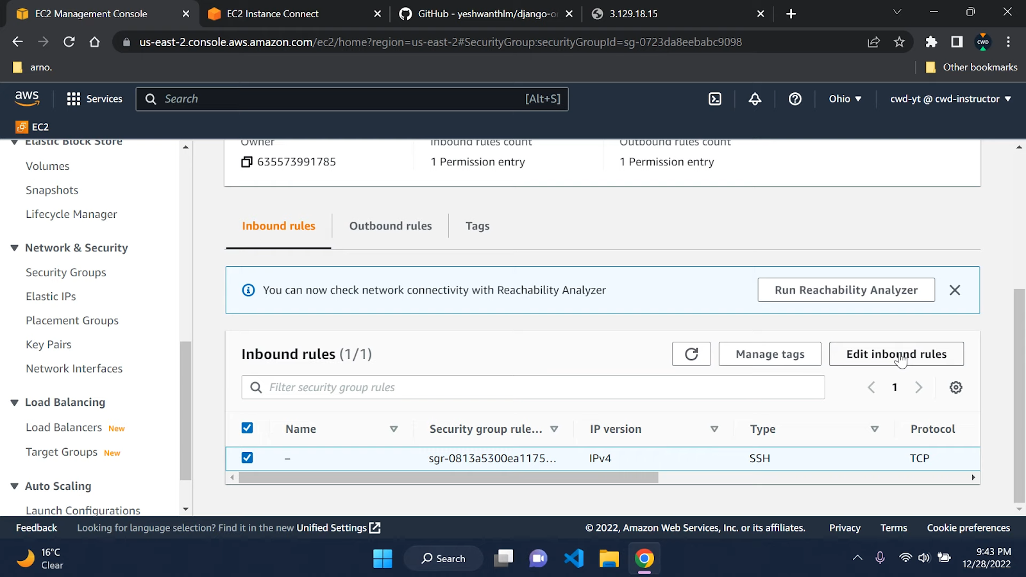
Task: Go to previous page of inbound rules
Action: (x=871, y=387)
